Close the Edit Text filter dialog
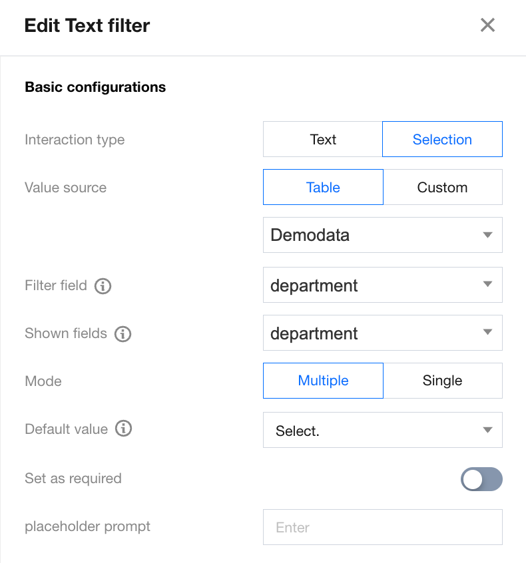 487,25
